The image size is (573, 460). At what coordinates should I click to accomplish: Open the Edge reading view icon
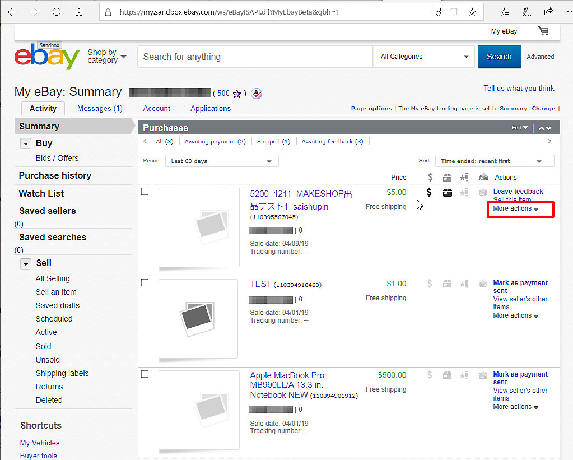pyautogui.click(x=454, y=12)
